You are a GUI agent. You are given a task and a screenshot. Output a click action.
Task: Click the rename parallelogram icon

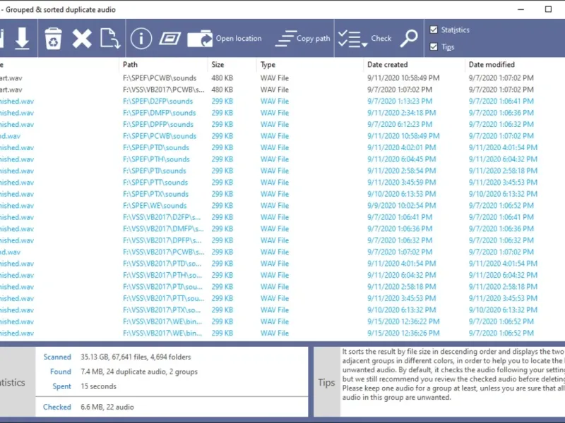(169, 39)
